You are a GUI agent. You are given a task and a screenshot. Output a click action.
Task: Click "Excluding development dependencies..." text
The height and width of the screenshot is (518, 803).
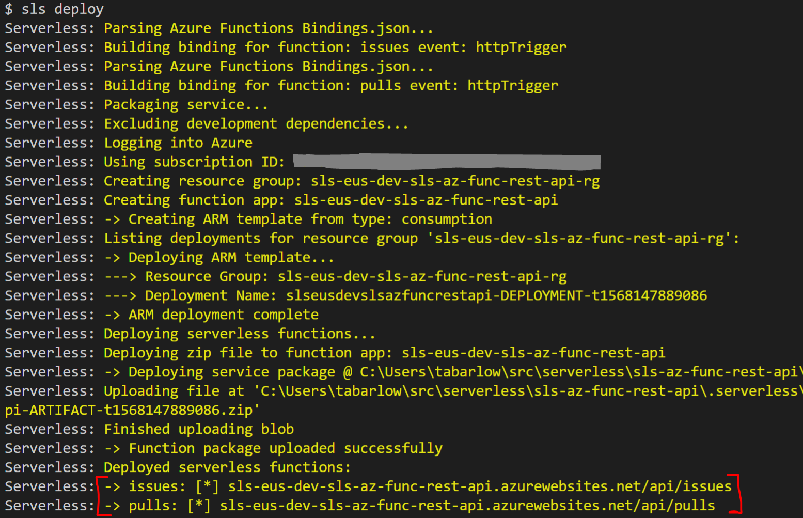click(x=256, y=124)
